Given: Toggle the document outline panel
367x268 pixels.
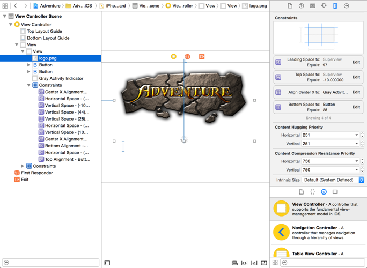Looking at the screenshot, I should tap(107, 263).
